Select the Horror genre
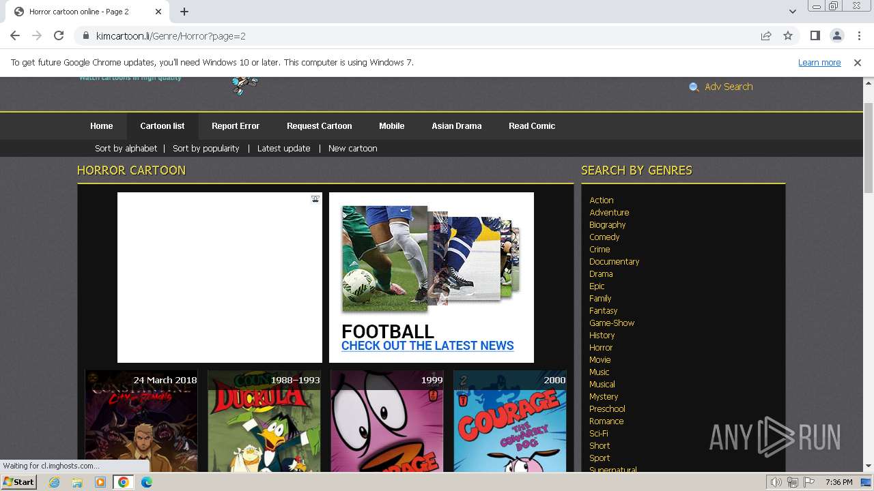The width and height of the screenshot is (874, 491). click(601, 348)
